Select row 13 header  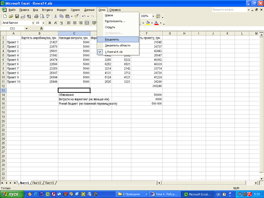(3, 90)
